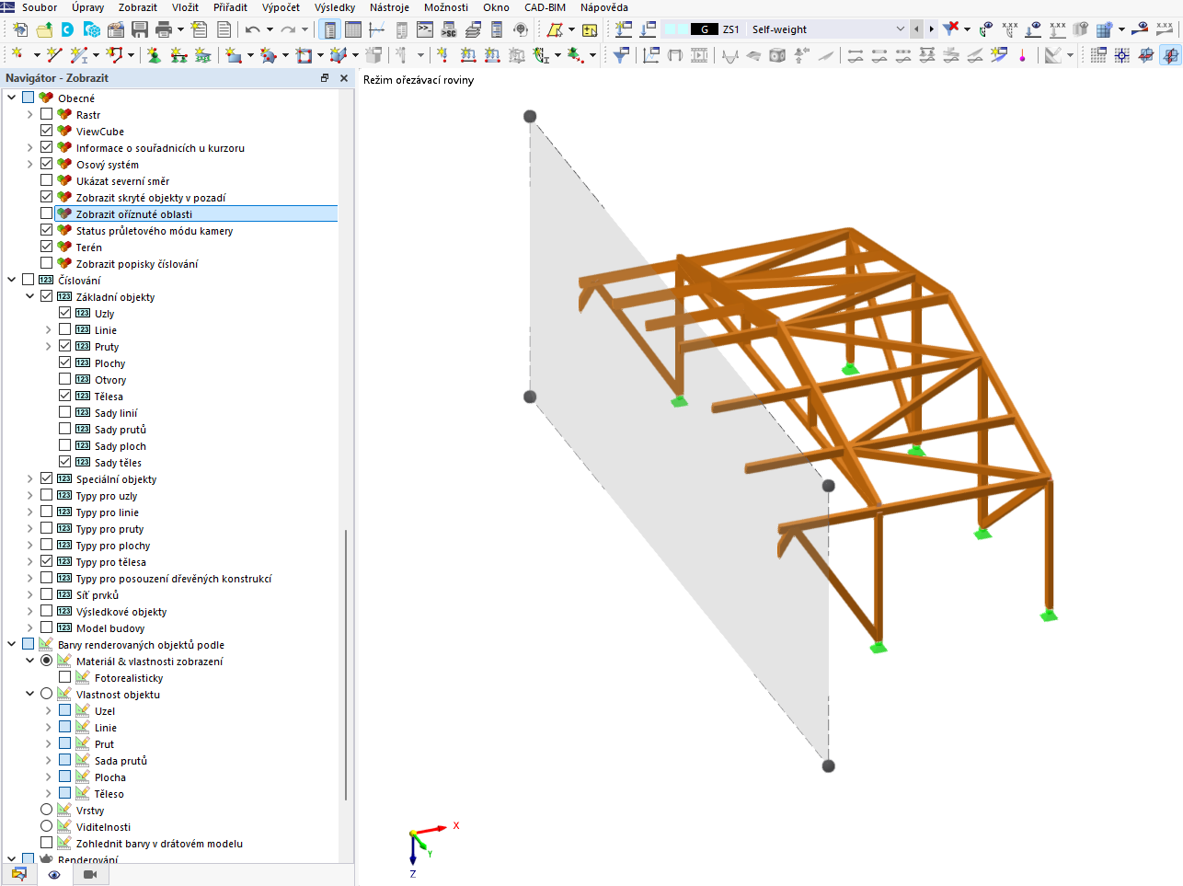This screenshot has width=1183, height=886.
Task: Clear the filter with red X funnel icon
Action: [x=951, y=29]
